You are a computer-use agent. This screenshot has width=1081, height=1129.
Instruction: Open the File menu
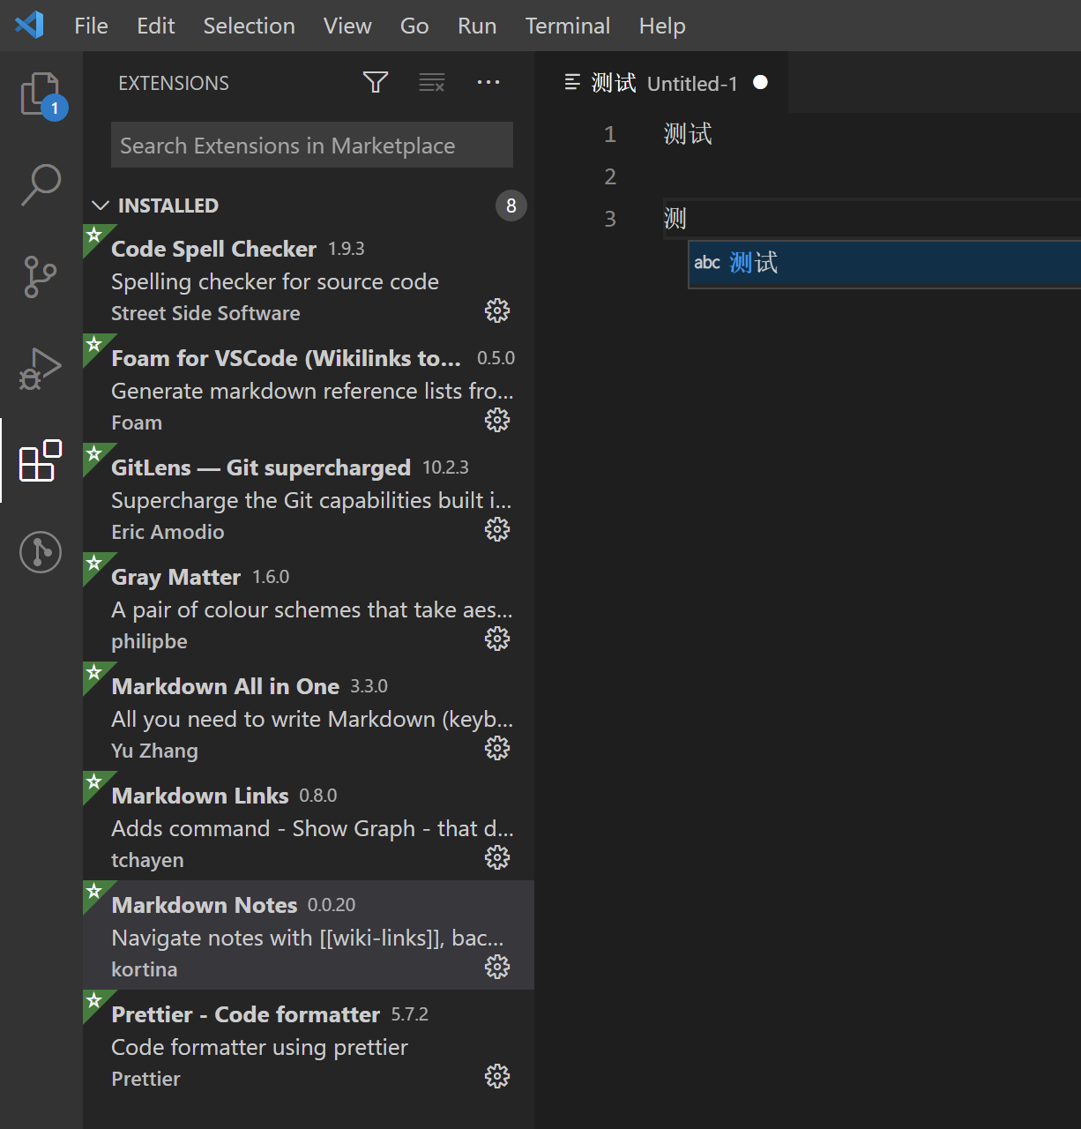[x=91, y=26]
